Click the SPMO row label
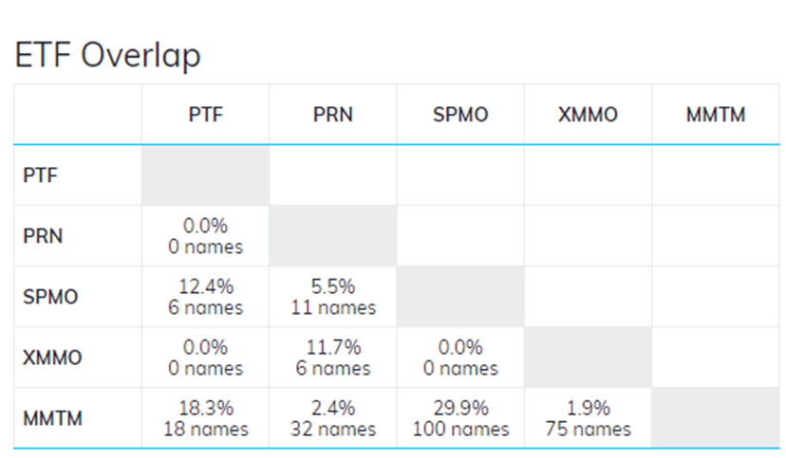Viewport: 786px width, 458px height. point(48,297)
